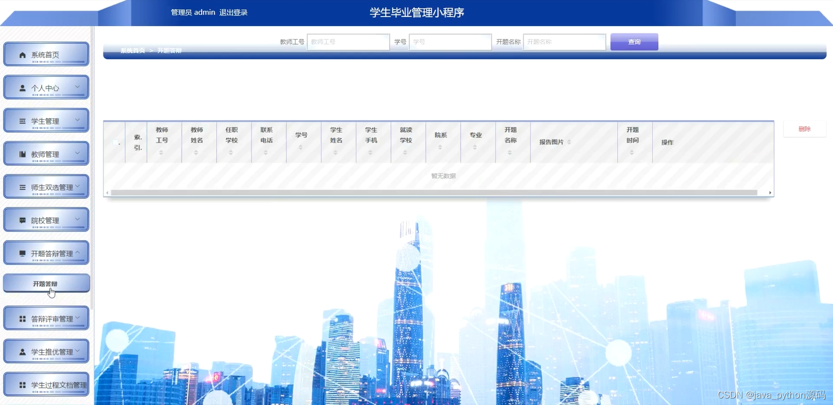The height and width of the screenshot is (405, 833).
Task: Focus the 开题名称 search field
Action: coord(564,42)
